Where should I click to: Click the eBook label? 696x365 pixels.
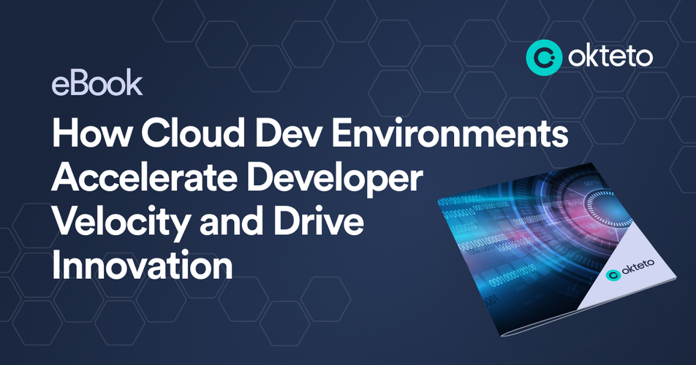(x=97, y=82)
